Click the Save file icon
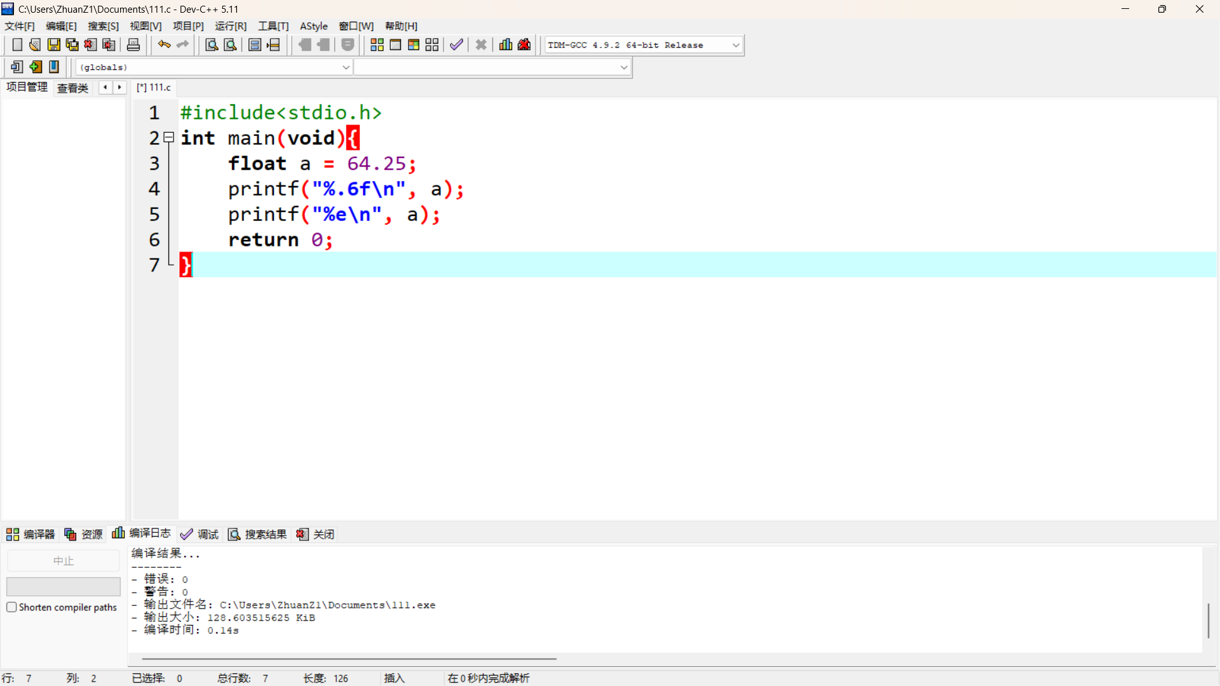The height and width of the screenshot is (686, 1220). click(x=54, y=44)
